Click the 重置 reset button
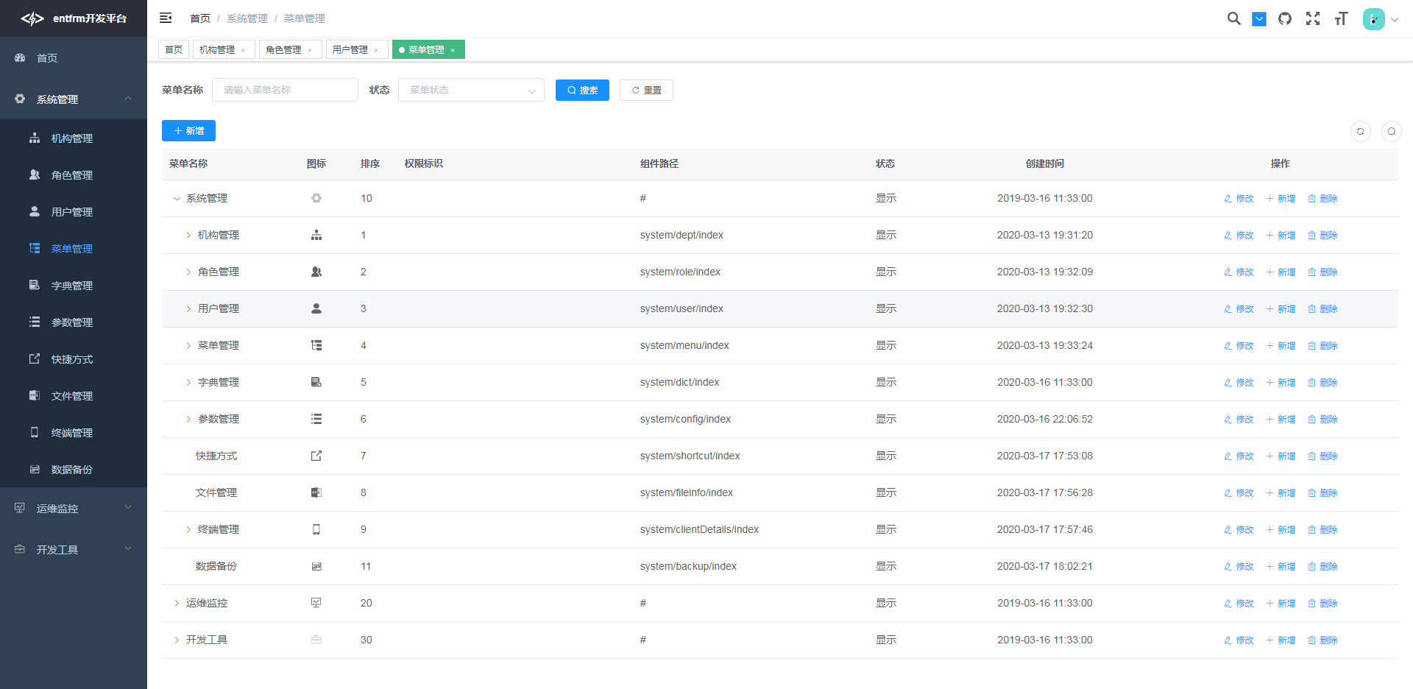This screenshot has width=1413, height=689. click(646, 90)
